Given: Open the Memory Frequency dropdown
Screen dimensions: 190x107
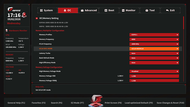Looking at the screenshot, I should (x=154, y=39).
